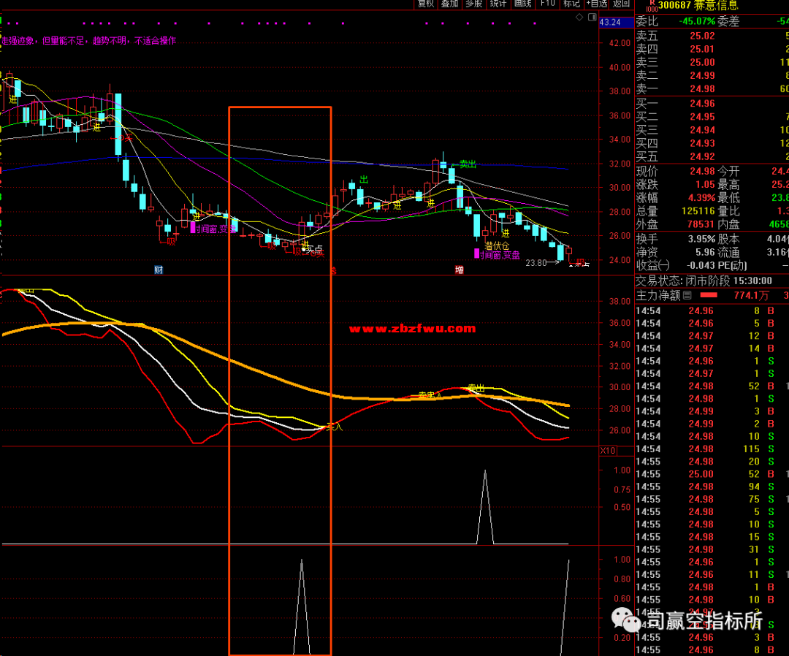Image resolution: width=789 pixels, height=656 pixels.
Task: Select the 14:54 trade with volume 115
Action: [712, 449]
